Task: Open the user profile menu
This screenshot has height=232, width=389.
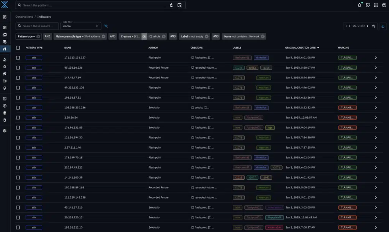Action: pos(384,5)
